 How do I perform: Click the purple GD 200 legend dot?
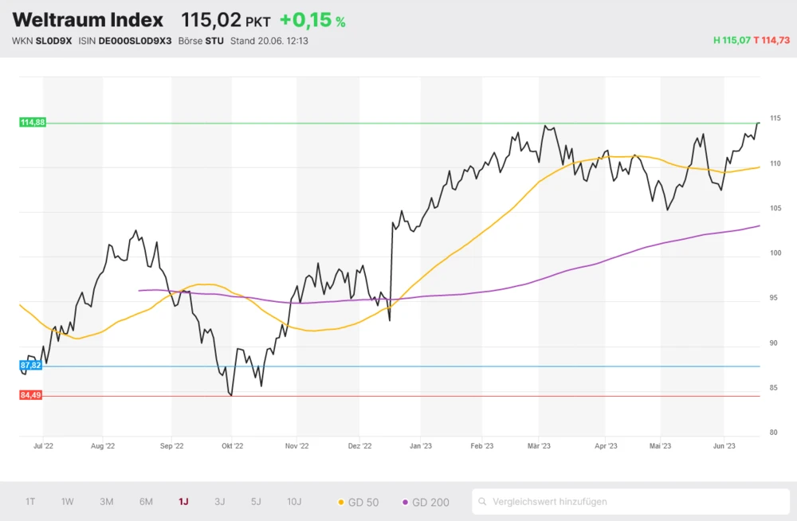point(406,502)
